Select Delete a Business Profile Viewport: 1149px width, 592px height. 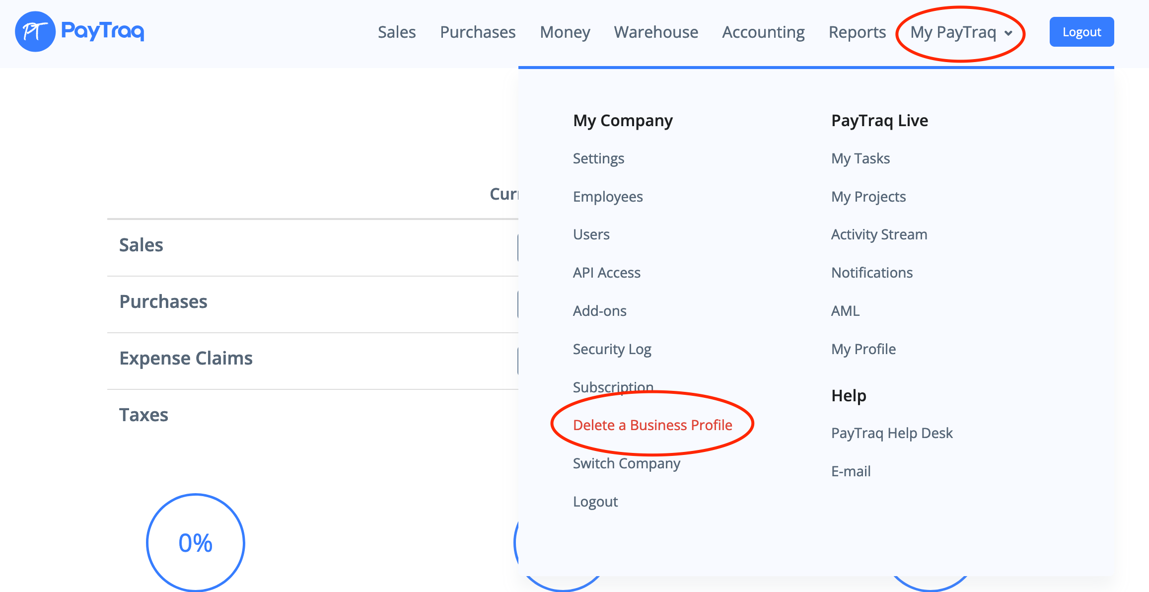tap(652, 425)
